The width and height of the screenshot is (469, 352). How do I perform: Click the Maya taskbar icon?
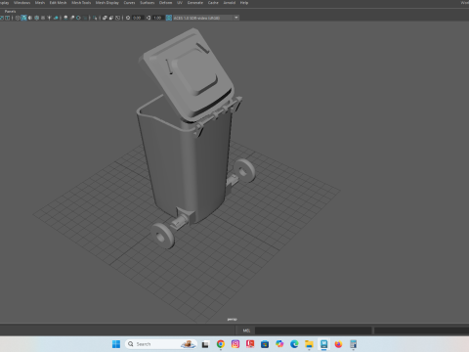[323, 344]
